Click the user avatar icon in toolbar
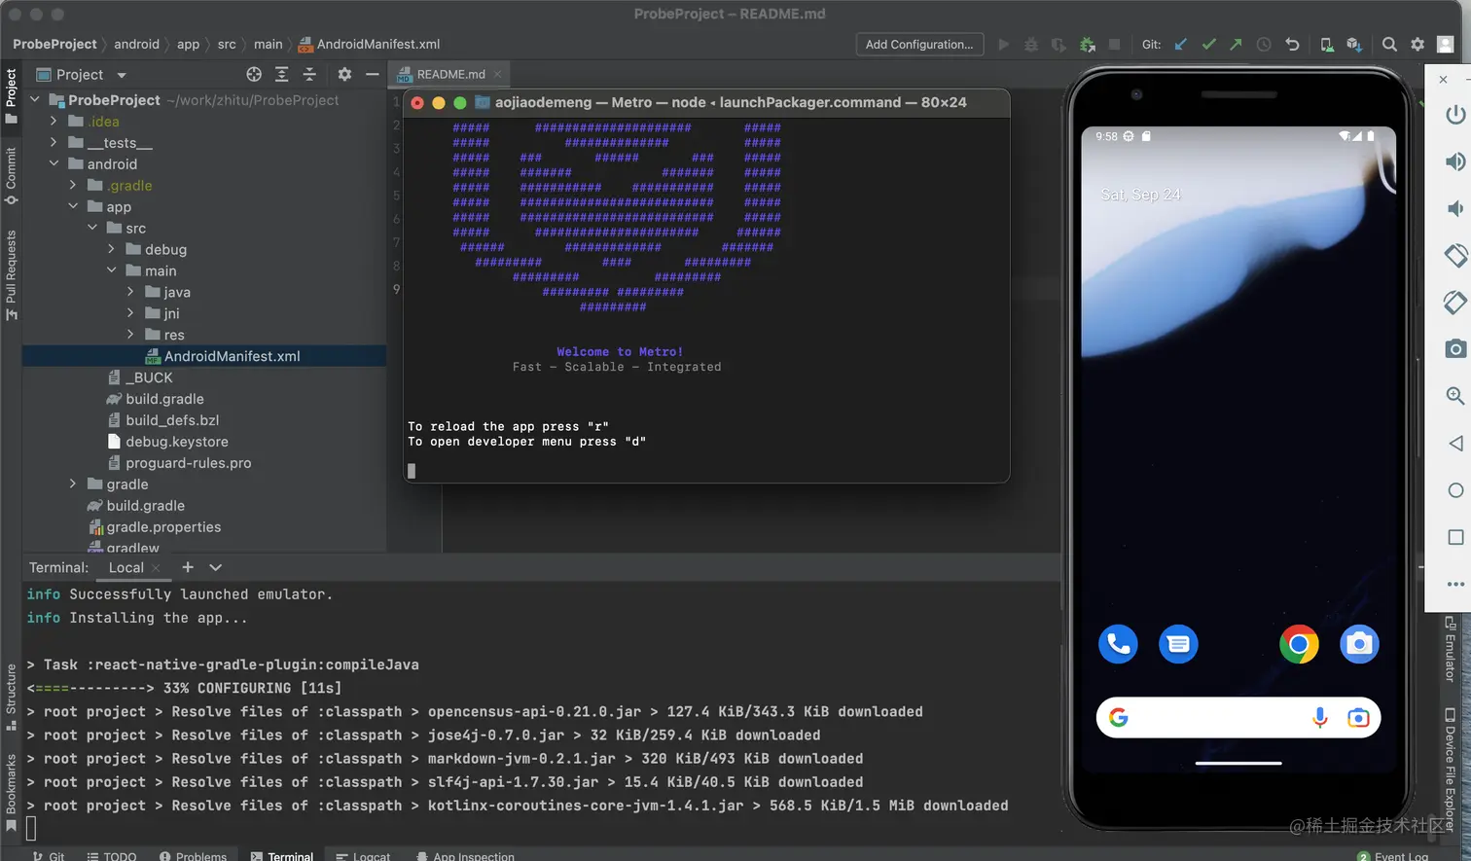This screenshot has width=1471, height=861. click(1446, 44)
